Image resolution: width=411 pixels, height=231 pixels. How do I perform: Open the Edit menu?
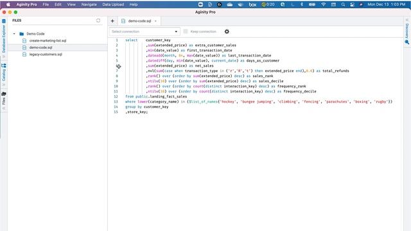pyautogui.click(x=58, y=4)
